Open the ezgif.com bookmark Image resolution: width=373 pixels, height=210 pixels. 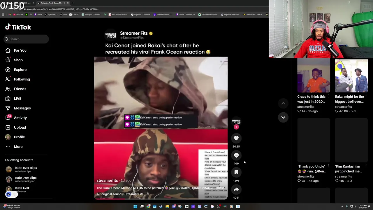231,15
